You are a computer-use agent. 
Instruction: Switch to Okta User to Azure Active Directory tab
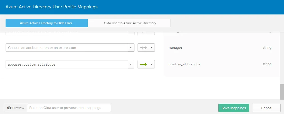point(129,23)
